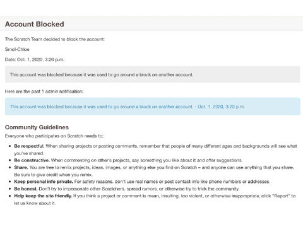The height and width of the screenshot is (227, 303).
Task: Click Keep personal info private guideline
Action: click(142, 182)
